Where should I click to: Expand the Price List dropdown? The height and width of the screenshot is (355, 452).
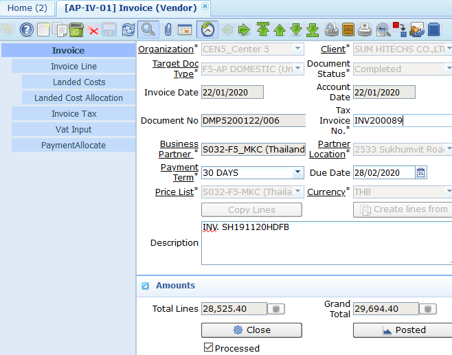point(297,191)
